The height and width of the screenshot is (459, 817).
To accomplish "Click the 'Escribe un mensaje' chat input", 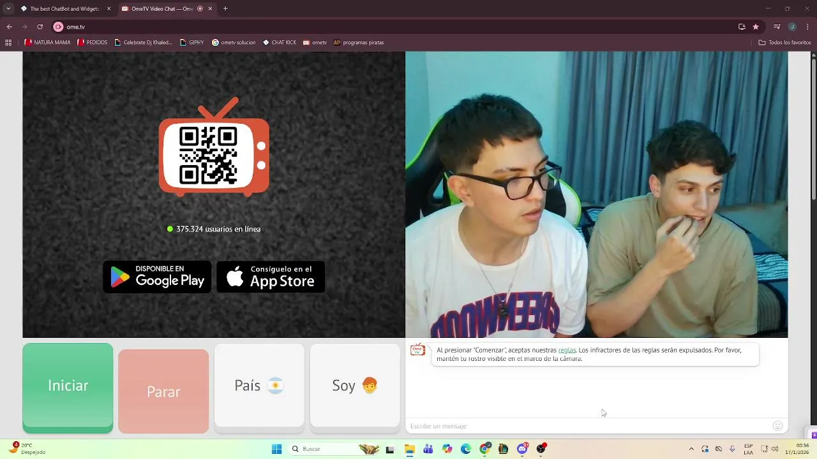I will coord(587,426).
